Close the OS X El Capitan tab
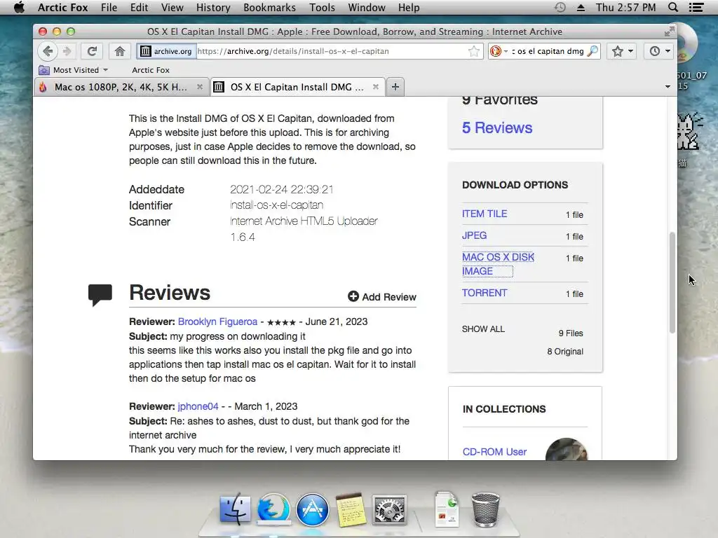The height and width of the screenshot is (538, 718). pyautogui.click(x=376, y=86)
